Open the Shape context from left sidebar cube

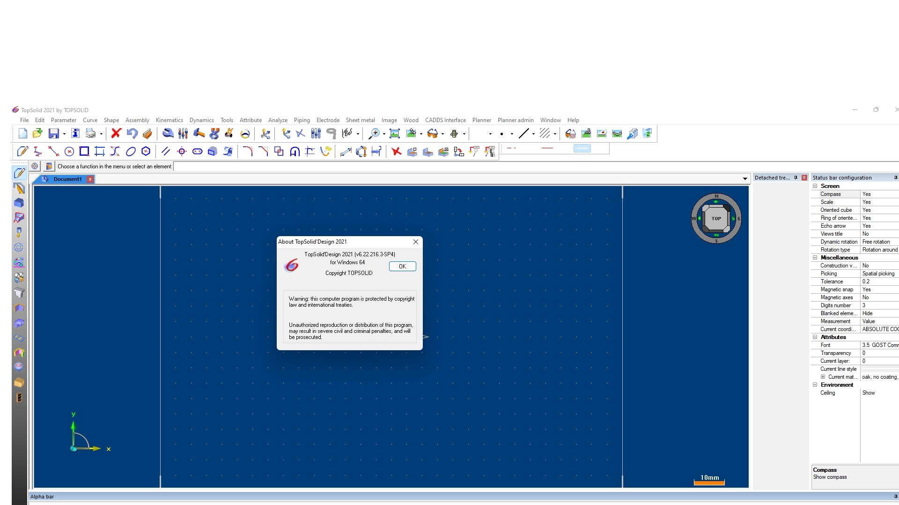(19, 203)
